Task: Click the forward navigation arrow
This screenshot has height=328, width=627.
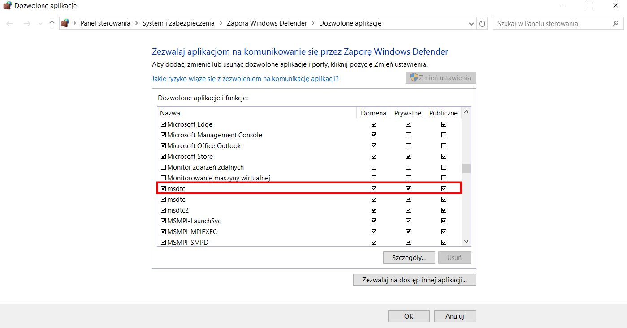Action: click(x=26, y=23)
